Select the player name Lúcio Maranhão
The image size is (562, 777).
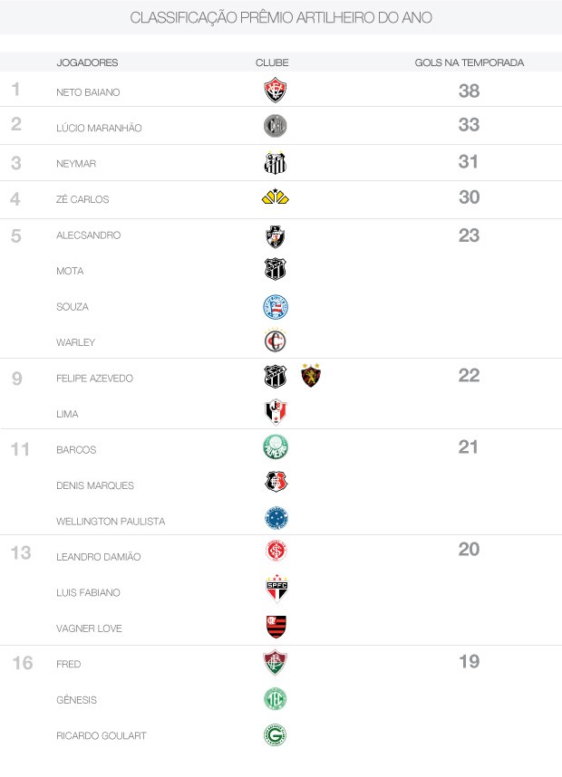click(x=99, y=128)
